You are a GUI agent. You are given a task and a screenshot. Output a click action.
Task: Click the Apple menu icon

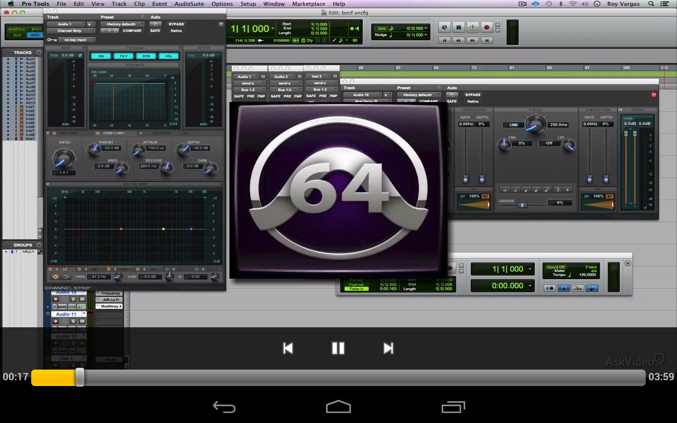pos(11,4)
